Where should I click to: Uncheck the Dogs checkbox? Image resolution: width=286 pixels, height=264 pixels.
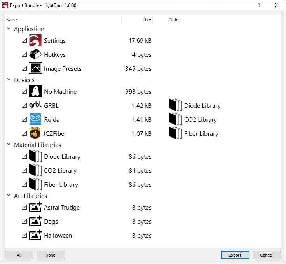[x=24, y=221]
